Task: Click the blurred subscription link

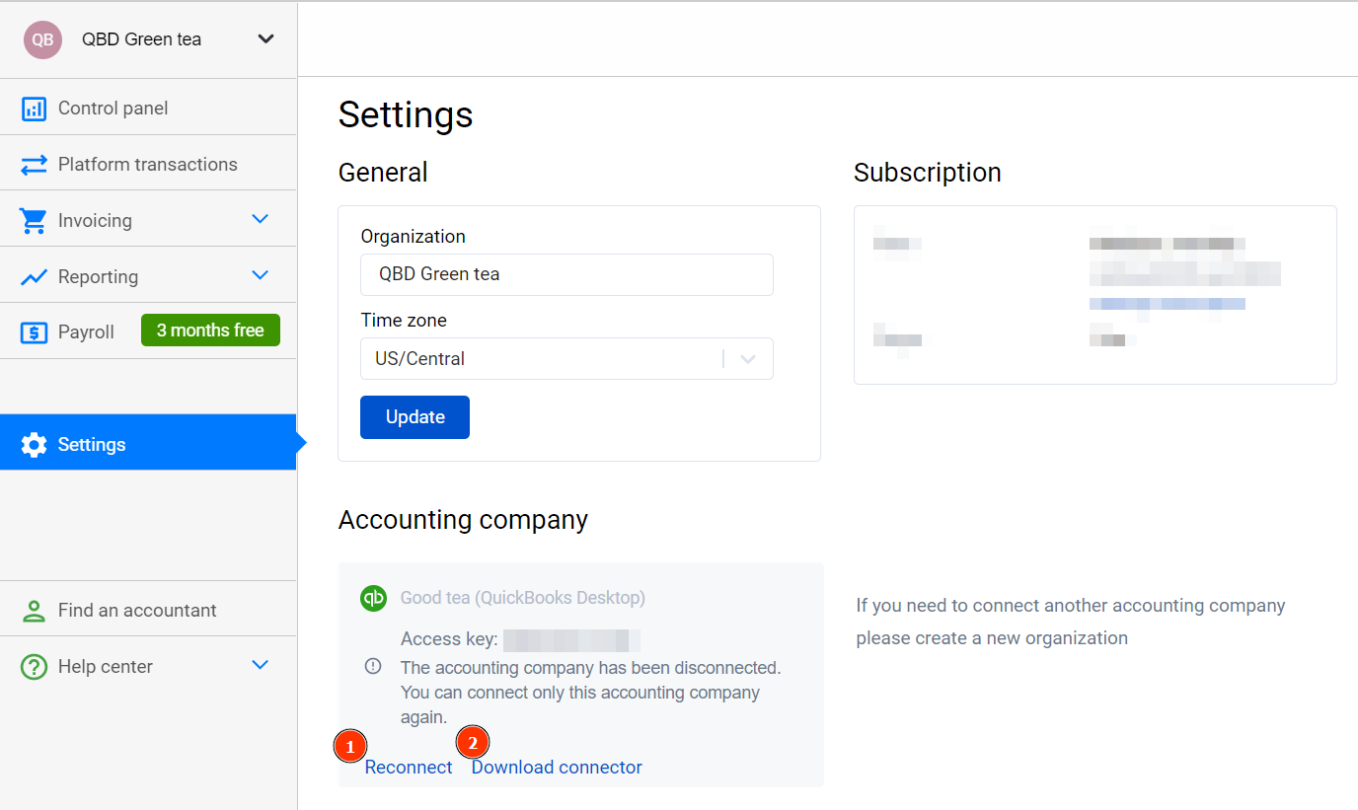Action: (x=1168, y=304)
